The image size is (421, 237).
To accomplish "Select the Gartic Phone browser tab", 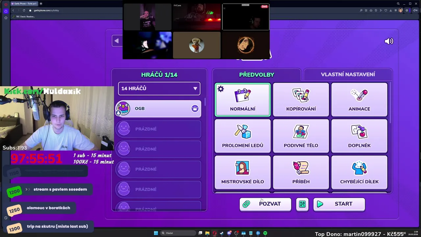I will [24, 4].
